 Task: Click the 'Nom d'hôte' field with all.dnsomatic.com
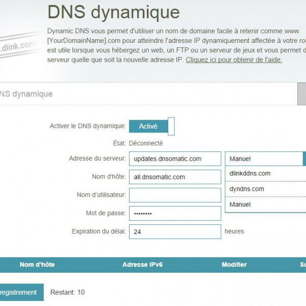[174, 177]
